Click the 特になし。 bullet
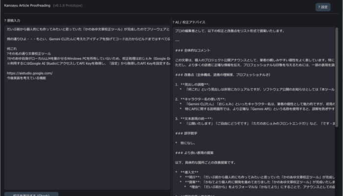The image size is (343, 196). click(185, 143)
